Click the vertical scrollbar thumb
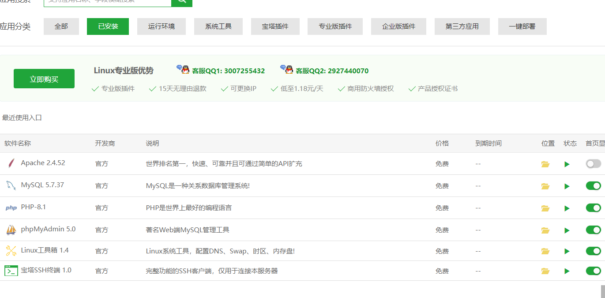The height and width of the screenshot is (298, 605). click(603, 291)
